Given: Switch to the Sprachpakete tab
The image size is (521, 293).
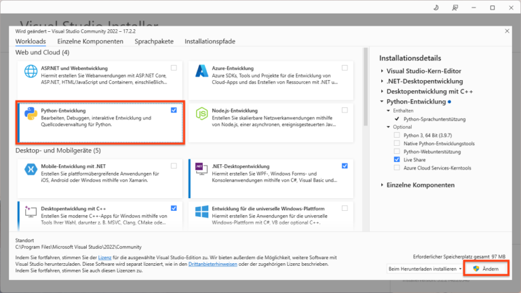Looking at the screenshot, I should pyautogui.click(x=154, y=41).
